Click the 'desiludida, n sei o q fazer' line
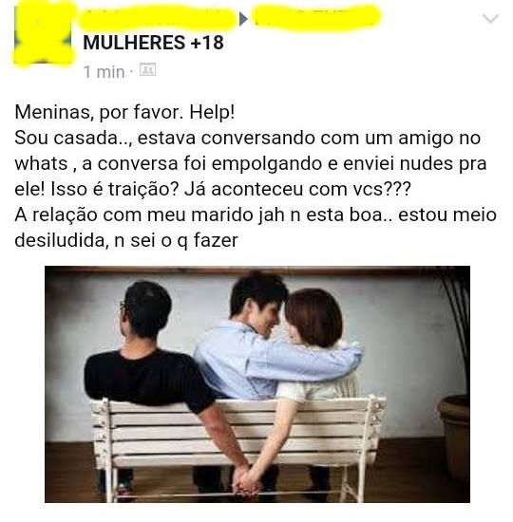The height and width of the screenshot is (522, 513). tap(126, 240)
